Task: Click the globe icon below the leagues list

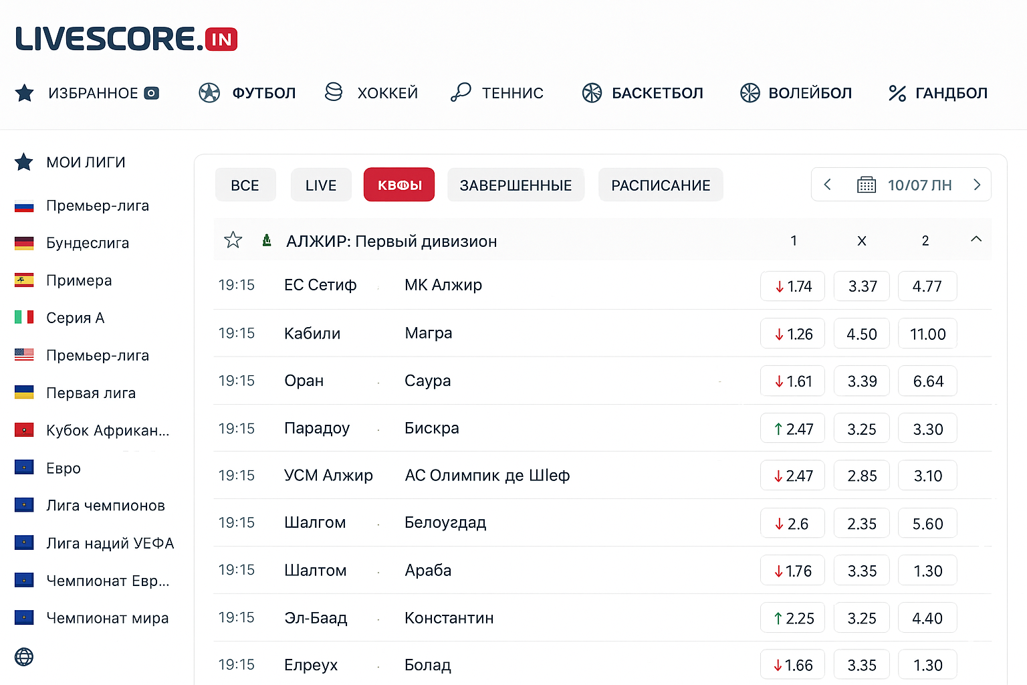Action: 24,658
